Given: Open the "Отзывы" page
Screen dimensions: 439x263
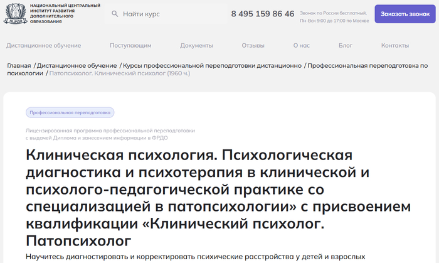Looking at the screenshot, I should click(253, 46).
